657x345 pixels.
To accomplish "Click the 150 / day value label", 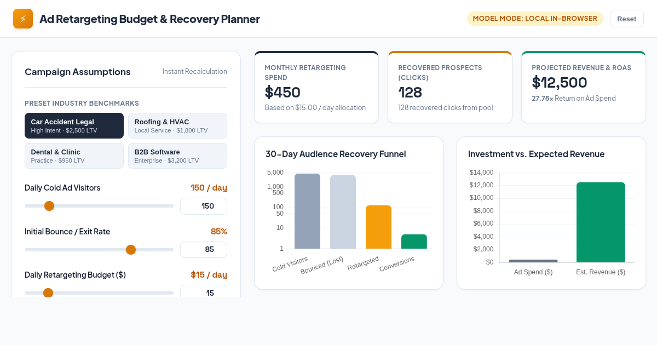I will (x=209, y=188).
